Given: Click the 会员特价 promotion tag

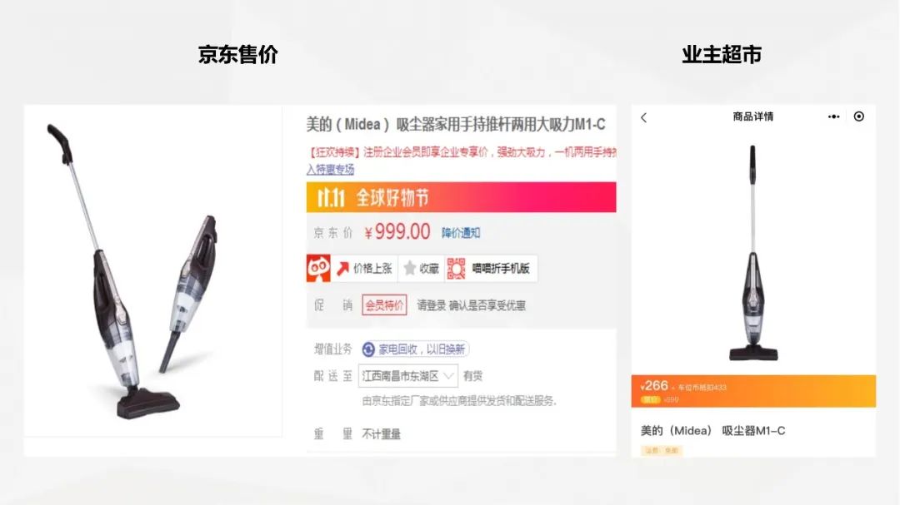Looking at the screenshot, I should click(384, 305).
